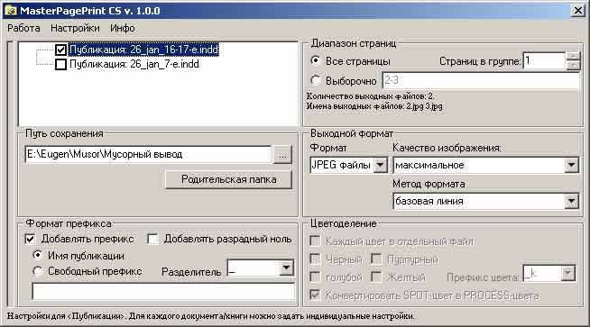Toggle the Черный color checkbox
The image size is (590, 327).
315,259
